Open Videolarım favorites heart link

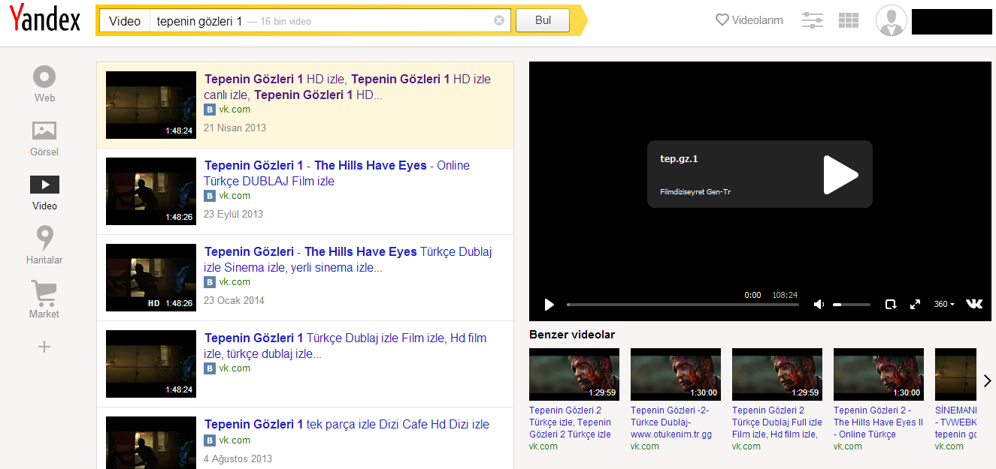coord(749,20)
